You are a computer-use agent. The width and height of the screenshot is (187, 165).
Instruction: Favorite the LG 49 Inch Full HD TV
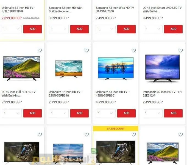point(40,51)
